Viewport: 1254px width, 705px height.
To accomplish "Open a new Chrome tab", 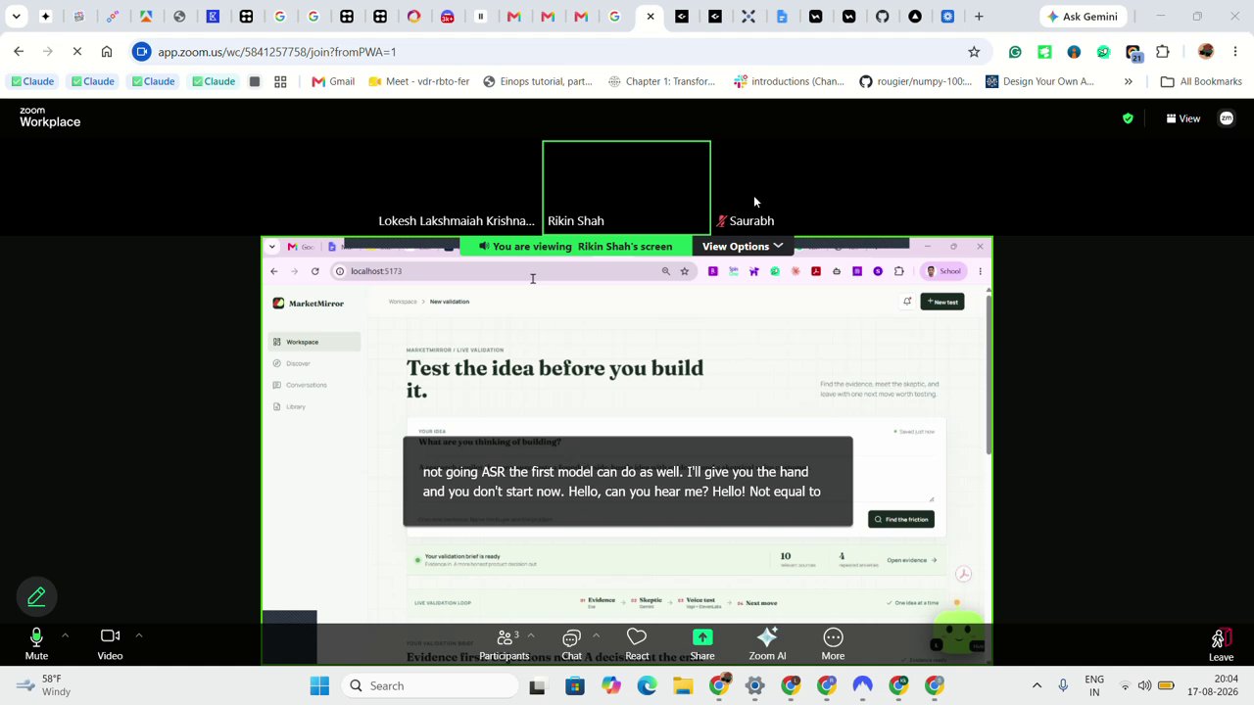I will point(979,17).
